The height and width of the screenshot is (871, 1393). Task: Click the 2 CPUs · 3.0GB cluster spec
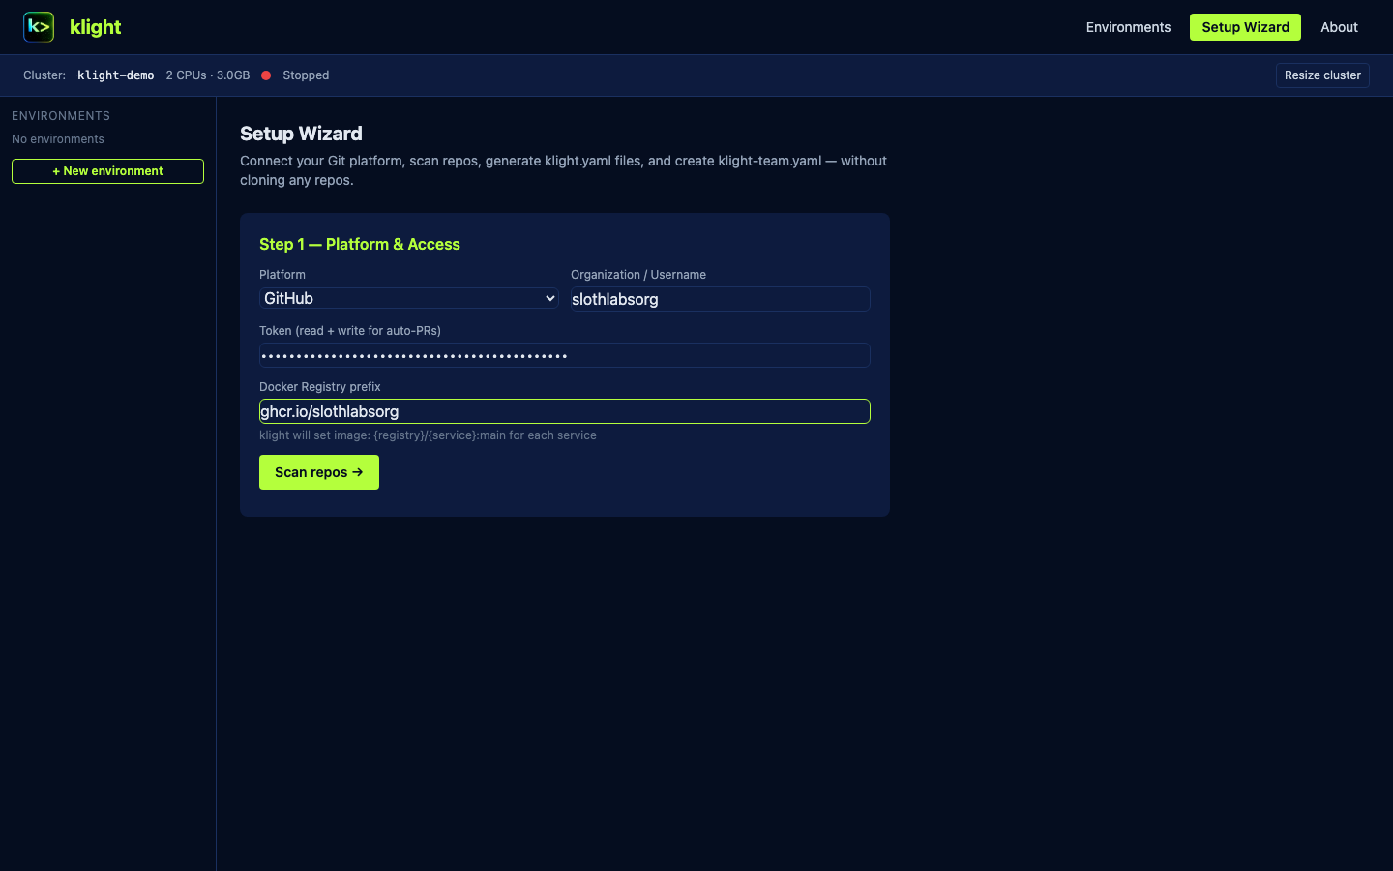(208, 75)
